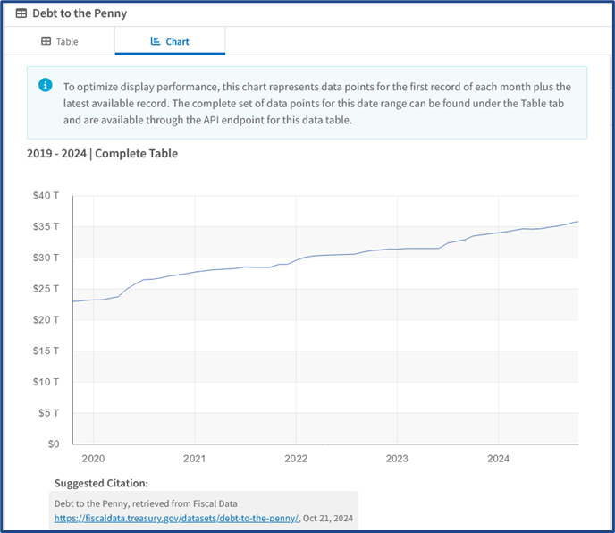The height and width of the screenshot is (533, 615).
Task: Click the grid icon on the Table tab
Action: click(46, 41)
